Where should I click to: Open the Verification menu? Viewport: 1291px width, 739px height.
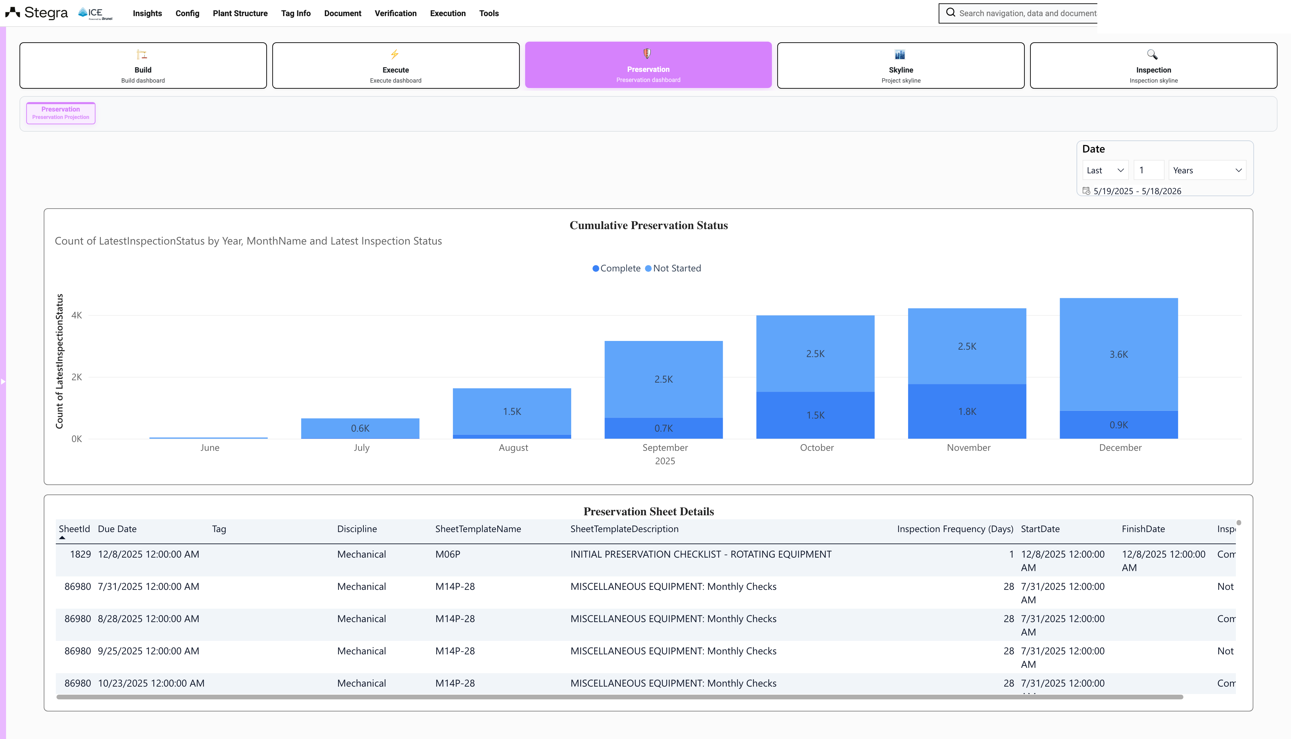point(396,13)
